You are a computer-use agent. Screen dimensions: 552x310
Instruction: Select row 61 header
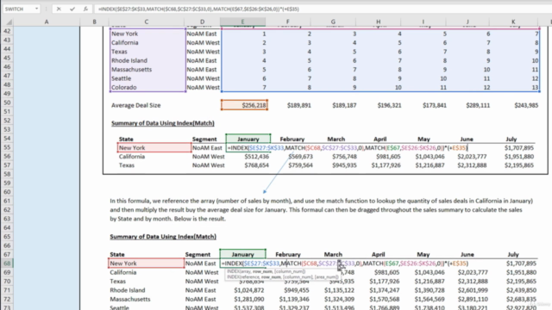tap(7, 201)
